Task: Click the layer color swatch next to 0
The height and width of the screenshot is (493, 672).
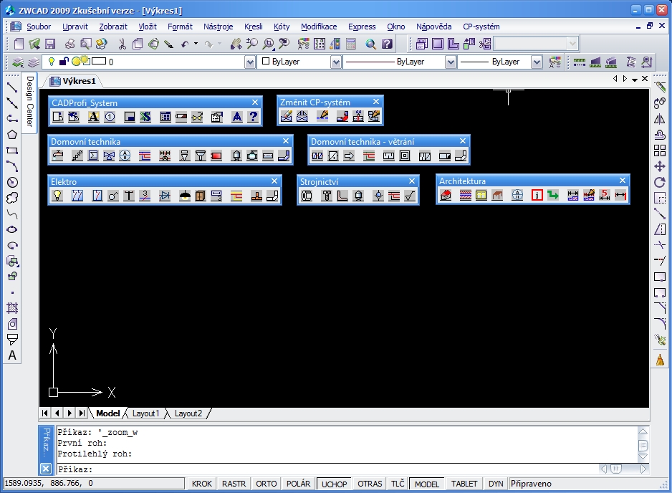Action: 99,62
